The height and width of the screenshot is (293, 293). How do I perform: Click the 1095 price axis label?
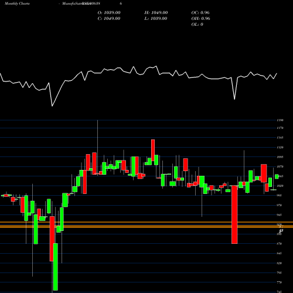(280, 157)
